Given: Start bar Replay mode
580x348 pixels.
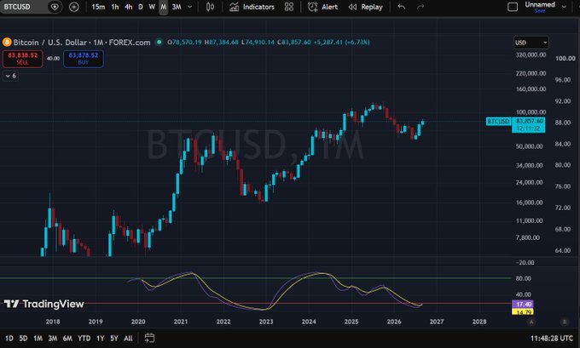Looking at the screenshot, I should [365, 7].
